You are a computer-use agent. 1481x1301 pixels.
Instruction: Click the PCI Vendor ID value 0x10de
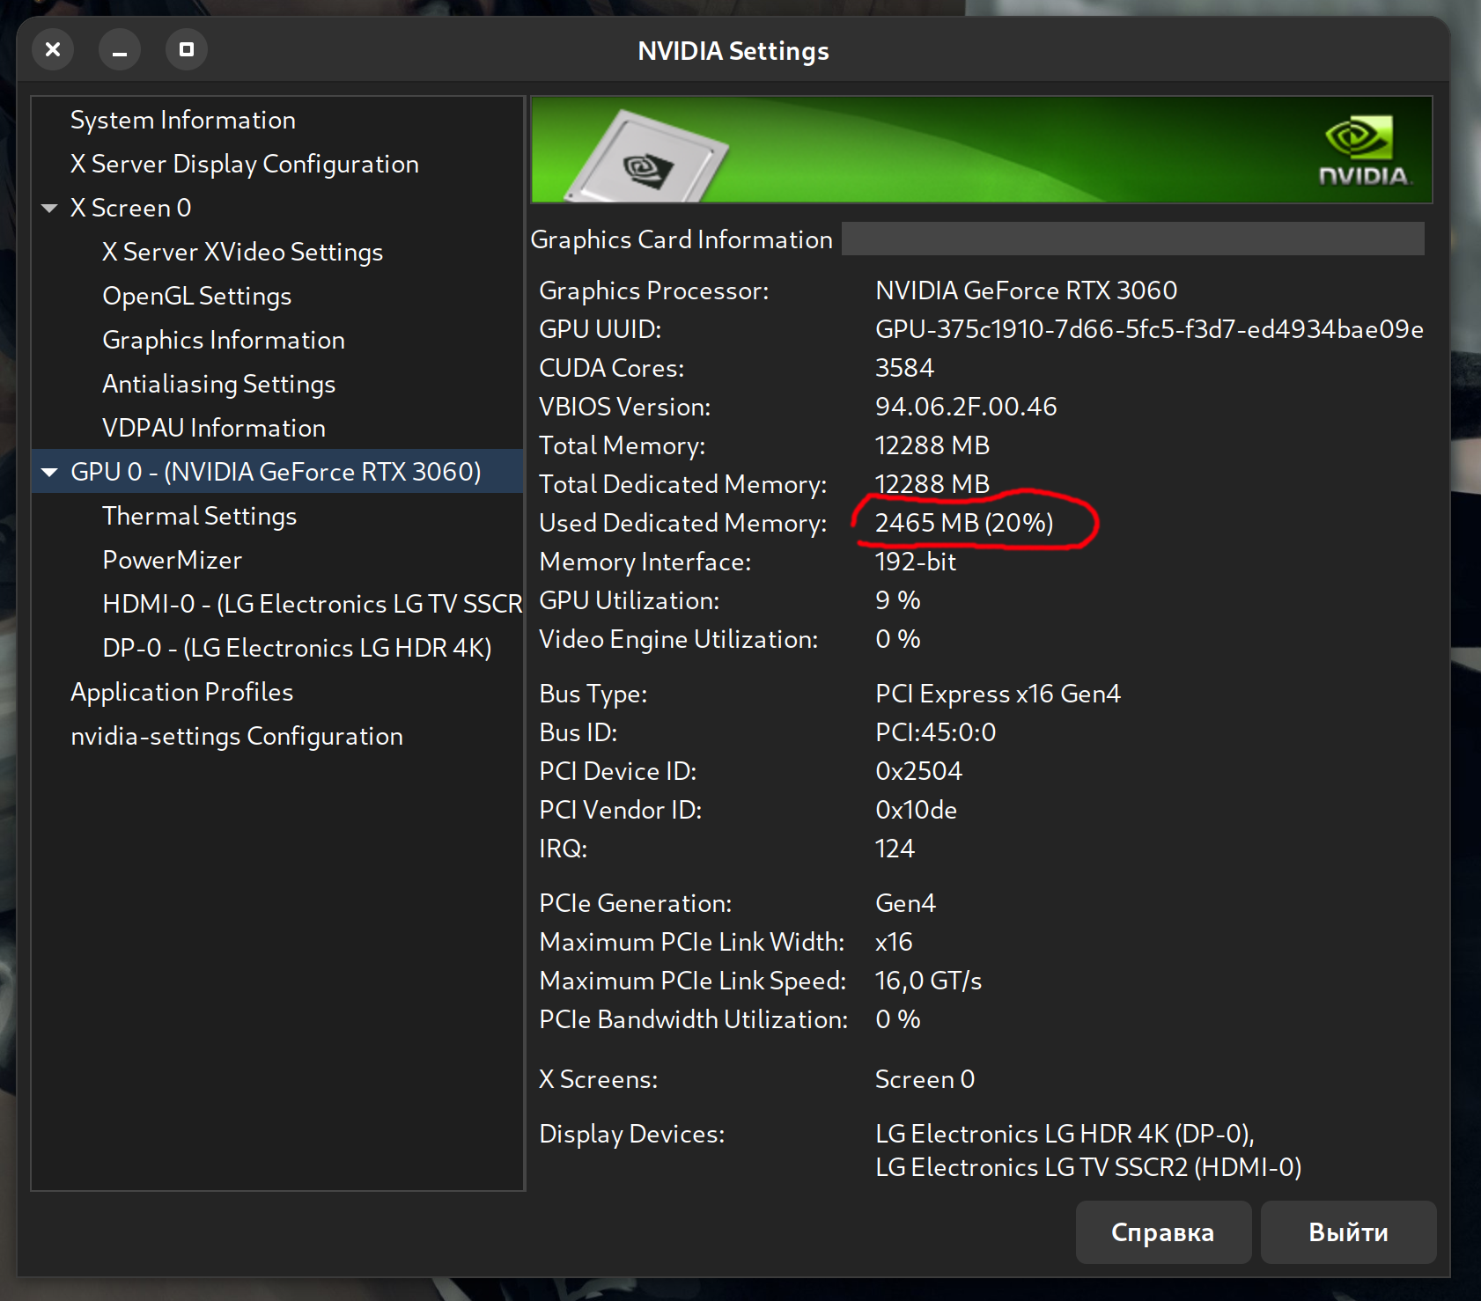pyautogui.click(x=916, y=810)
